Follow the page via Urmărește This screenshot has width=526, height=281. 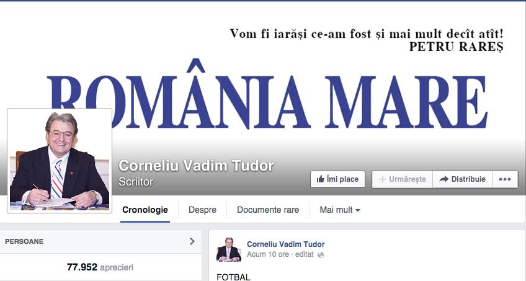(402, 179)
